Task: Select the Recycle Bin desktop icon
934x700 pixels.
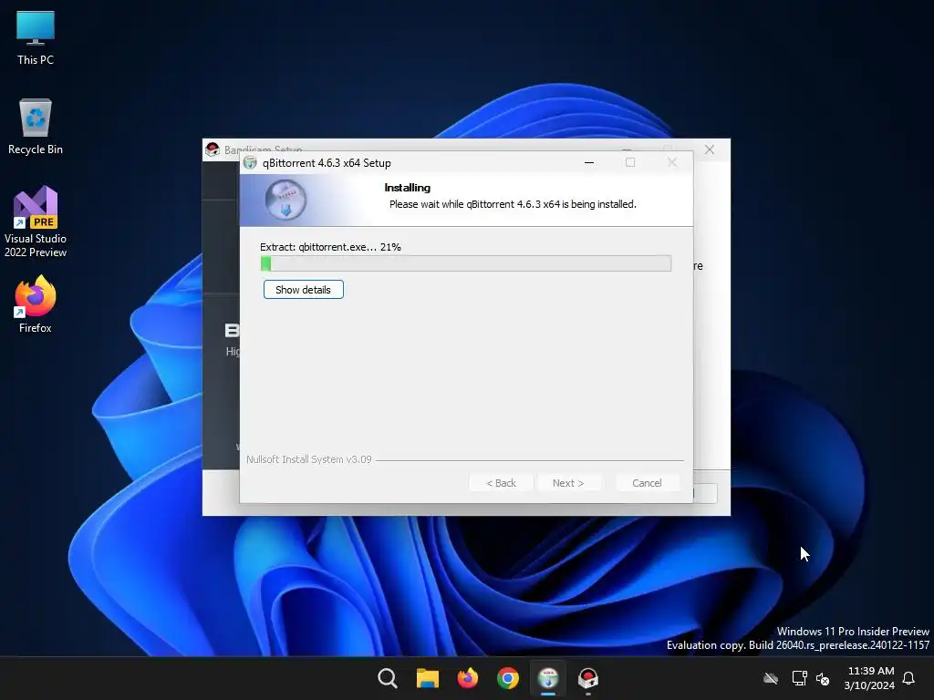Action: [x=36, y=127]
